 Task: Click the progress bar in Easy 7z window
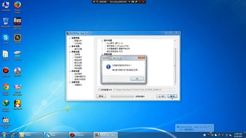(x=122, y=96)
